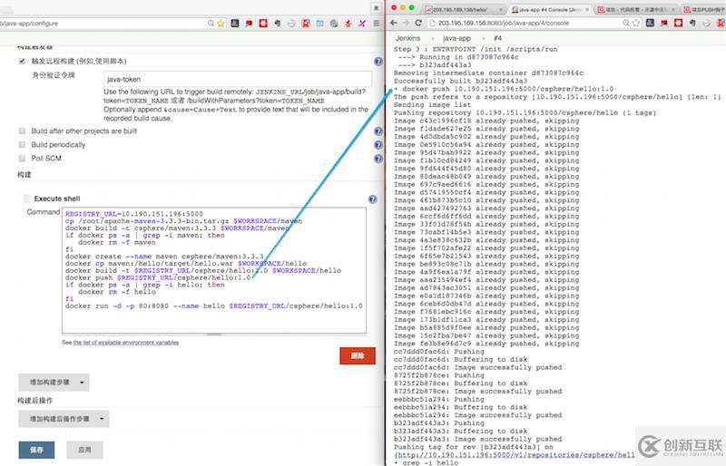Open help for the Build periodically option

point(378,145)
